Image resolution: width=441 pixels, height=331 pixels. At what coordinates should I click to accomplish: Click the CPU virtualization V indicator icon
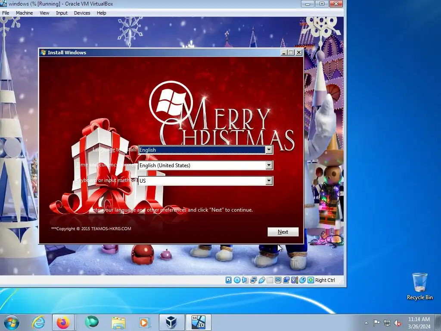294,280
